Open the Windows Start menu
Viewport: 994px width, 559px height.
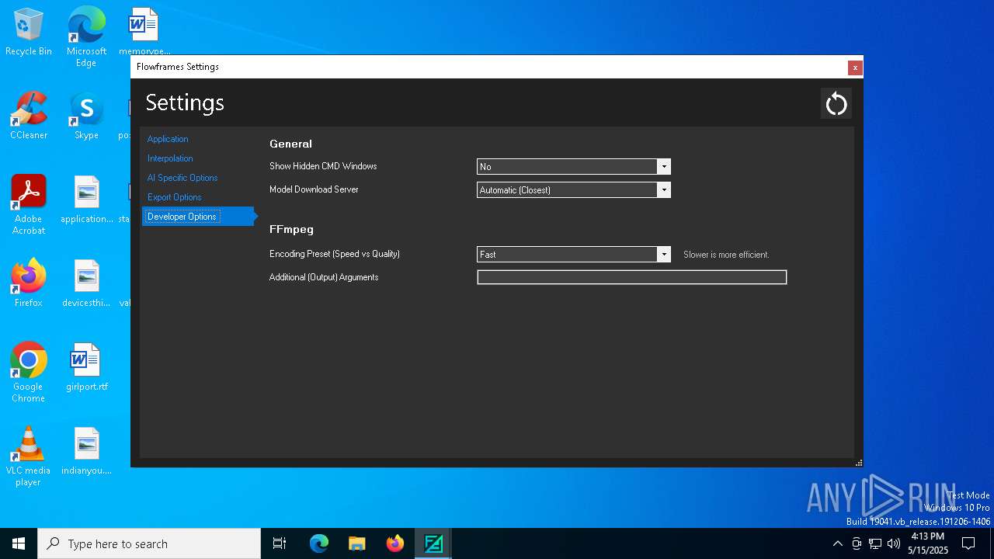tap(19, 543)
